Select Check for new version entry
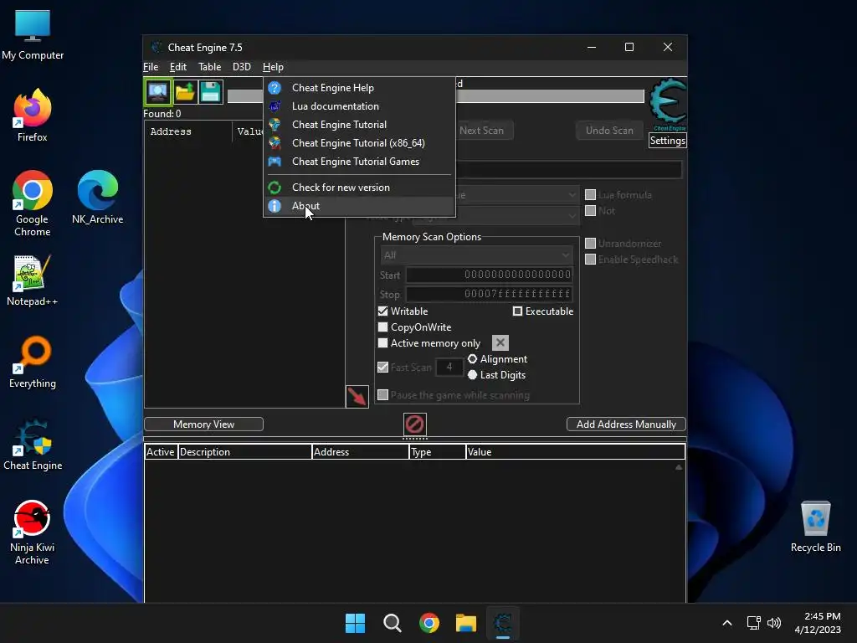The height and width of the screenshot is (643, 857). coord(359,188)
